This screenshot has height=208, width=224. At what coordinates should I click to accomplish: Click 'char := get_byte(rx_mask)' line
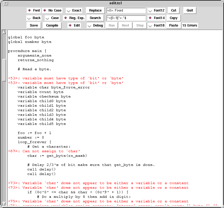pyautogui.click(x=57, y=156)
